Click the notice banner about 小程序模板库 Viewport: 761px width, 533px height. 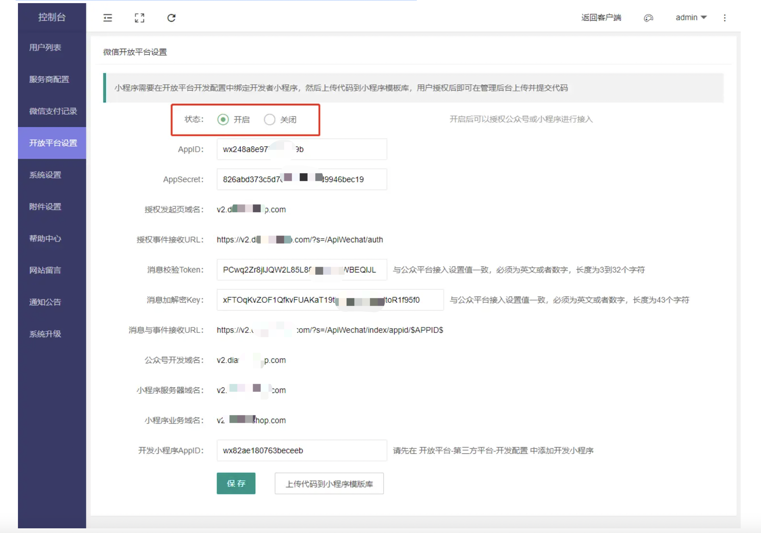[413, 88]
